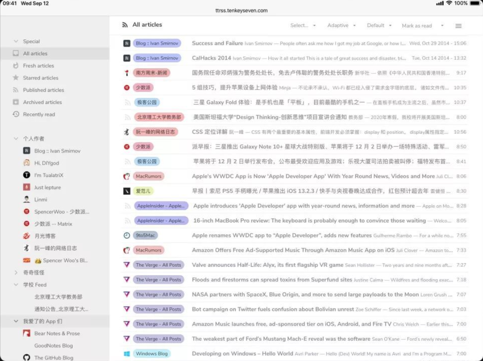Click the clock icon for Recently read
This screenshot has height=361, width=483.
click(16, 114)
